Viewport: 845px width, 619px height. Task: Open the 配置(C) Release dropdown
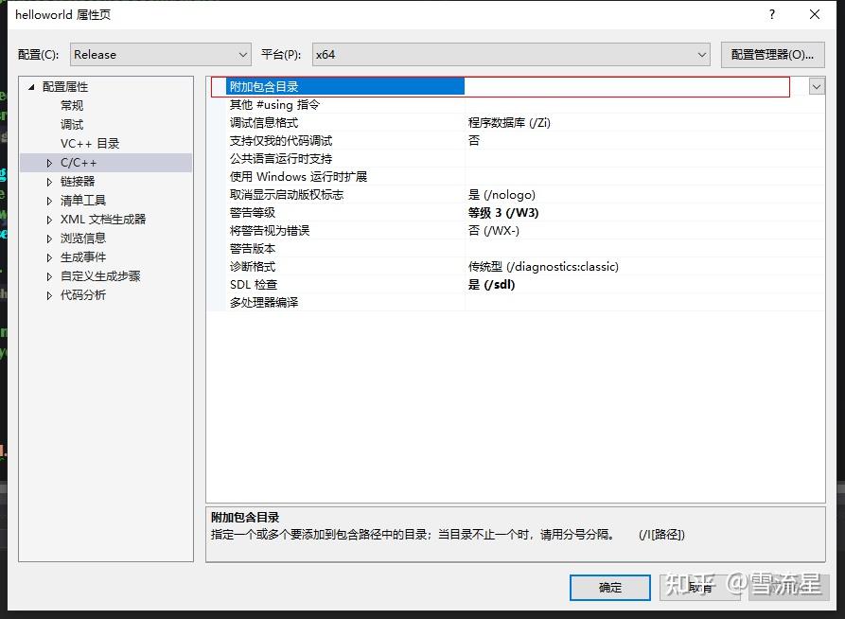coord(161,55)
